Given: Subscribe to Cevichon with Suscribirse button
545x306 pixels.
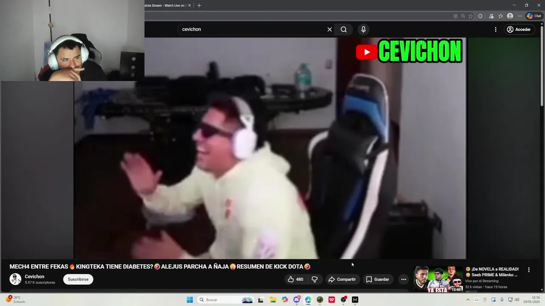Looking at the screenshot, I should [x=78, y=279].
